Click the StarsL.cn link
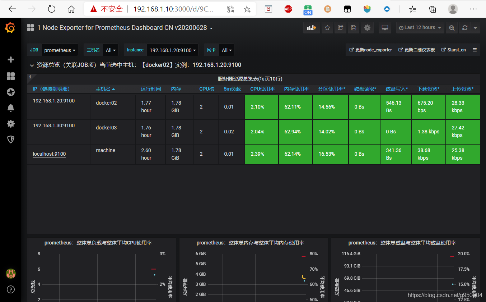 (x=453, y=50)
